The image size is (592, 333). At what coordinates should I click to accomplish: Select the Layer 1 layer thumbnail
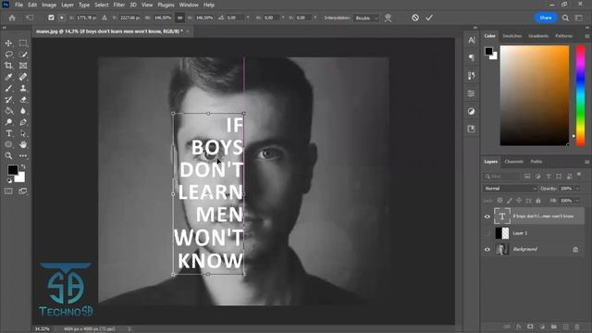pyautogui.click(x=501, y=233)
